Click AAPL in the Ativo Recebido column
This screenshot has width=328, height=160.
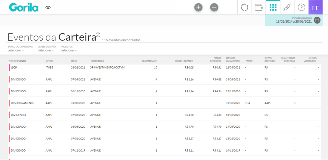click(268, 103)
